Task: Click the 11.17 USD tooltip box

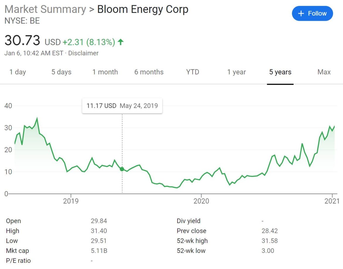Action: pyautogui.click(x=122, y=105)
